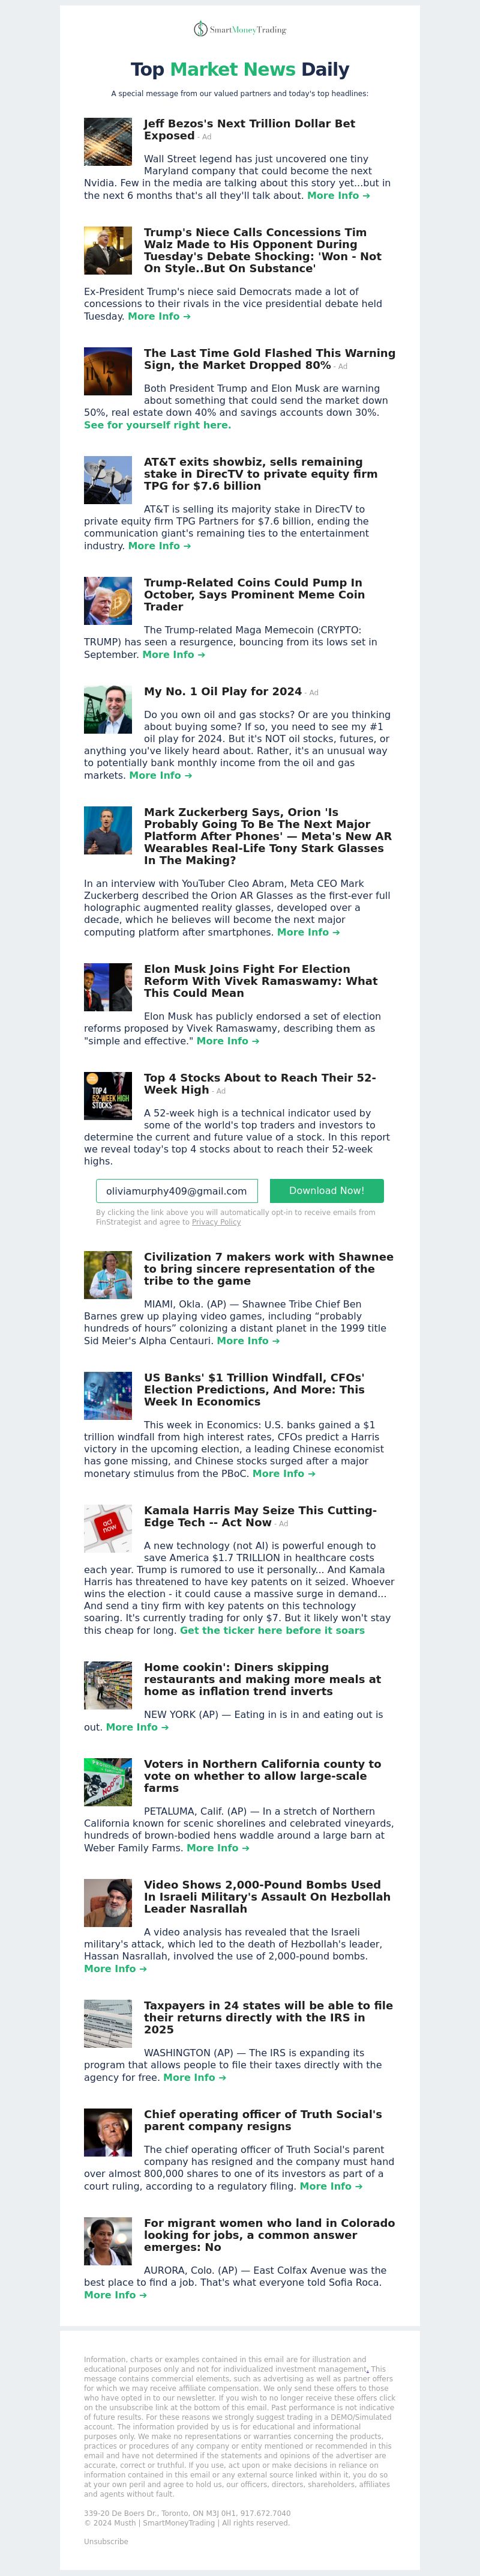Open the Mark Zuckerberg Orion glasses headline

coord(268,836)
